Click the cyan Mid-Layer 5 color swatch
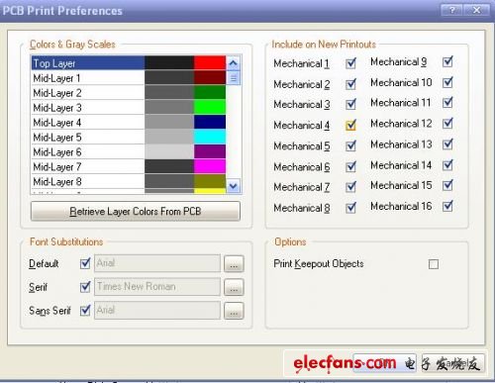 point(210,137)
